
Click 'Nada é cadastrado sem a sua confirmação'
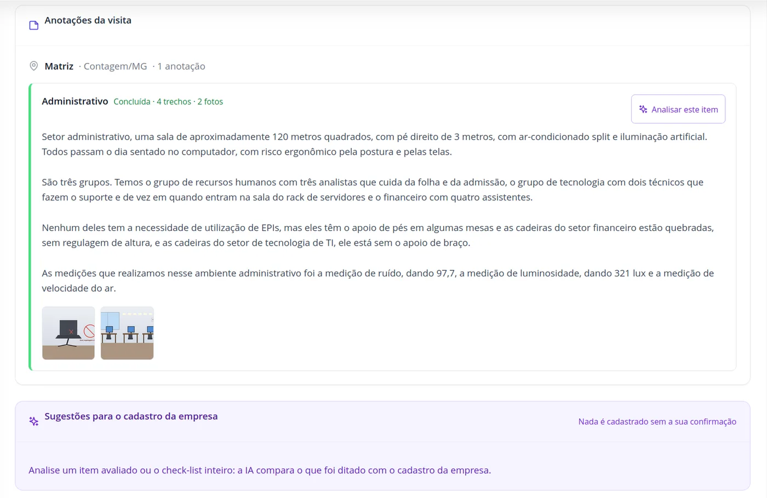[657, 422]
